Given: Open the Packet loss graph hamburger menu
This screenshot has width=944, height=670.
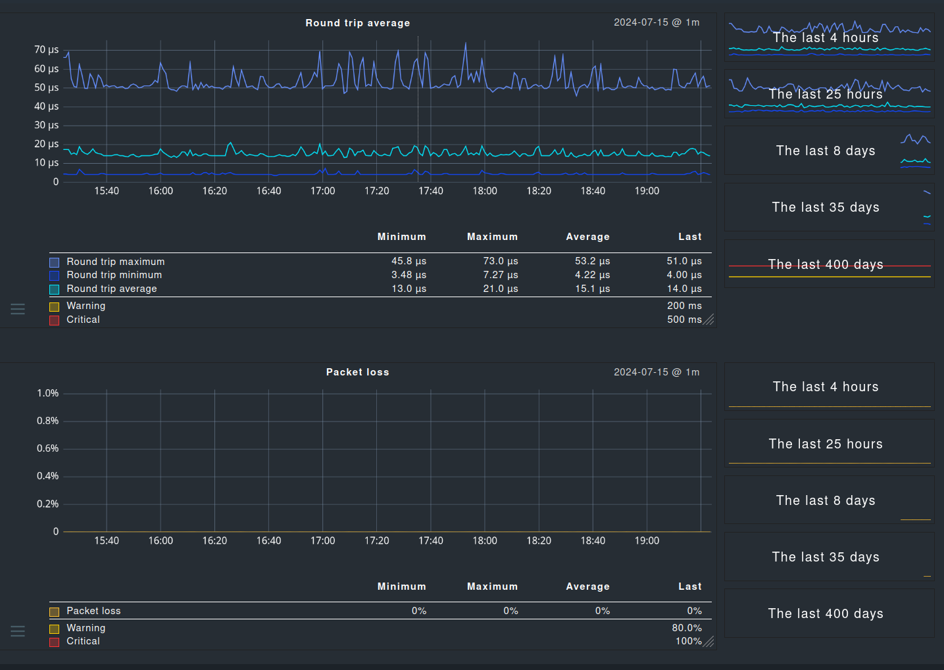Looking at the screenshot, I should click(x=18, y=631).
